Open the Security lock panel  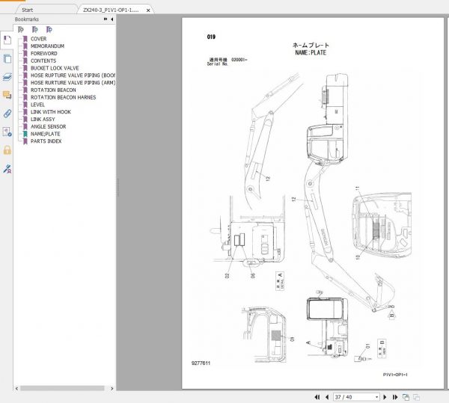tap(7, 150)
